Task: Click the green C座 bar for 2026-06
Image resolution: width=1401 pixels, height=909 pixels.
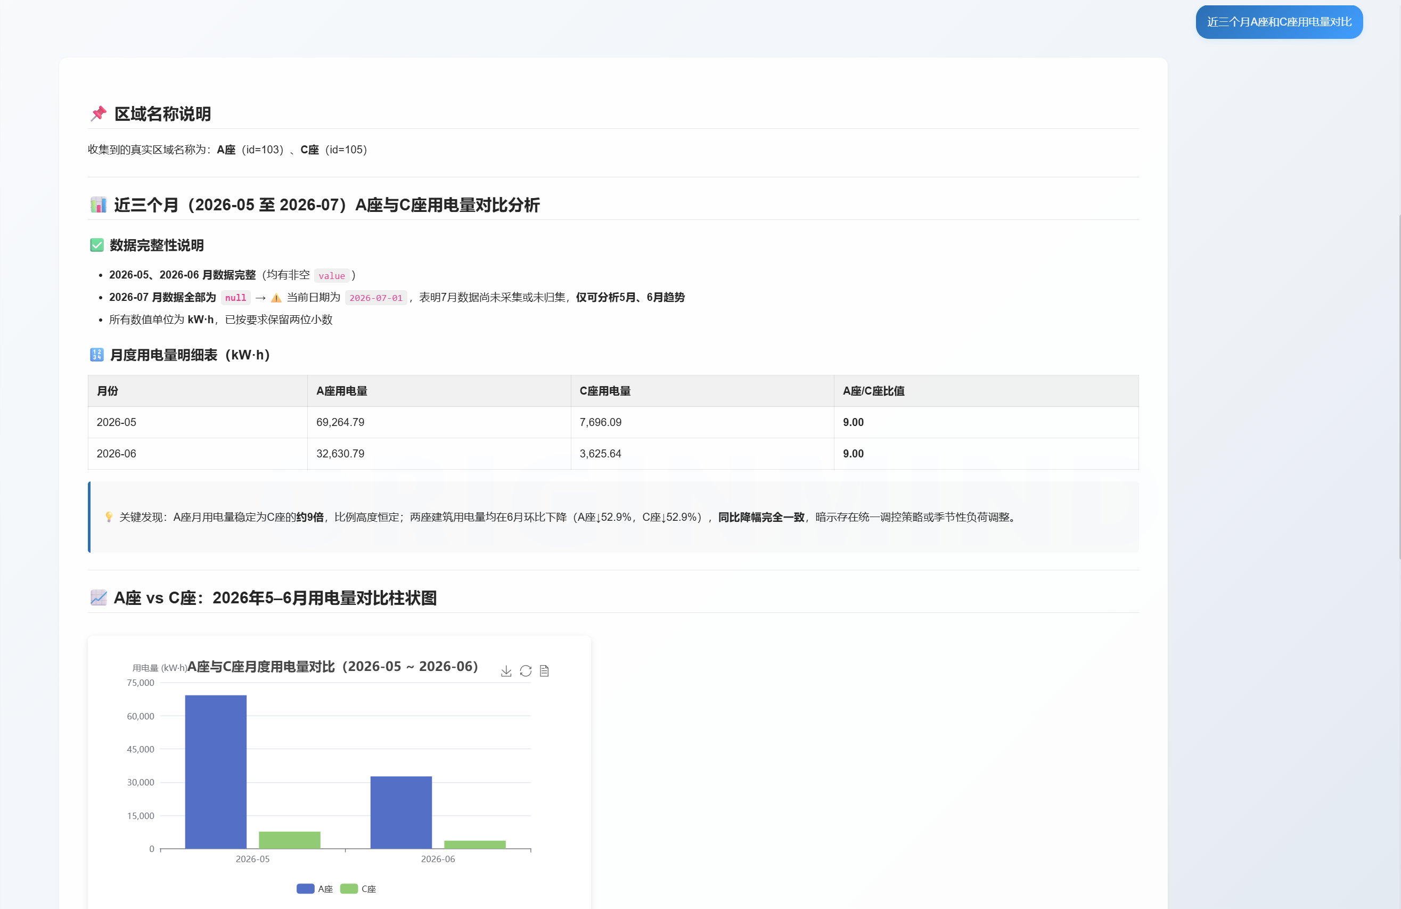Action: [475, 845]
